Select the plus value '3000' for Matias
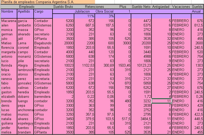This screenshot has height=135, width=204. pos(123,43)
